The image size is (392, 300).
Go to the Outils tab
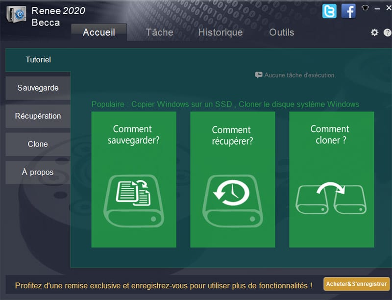point(281,32)
